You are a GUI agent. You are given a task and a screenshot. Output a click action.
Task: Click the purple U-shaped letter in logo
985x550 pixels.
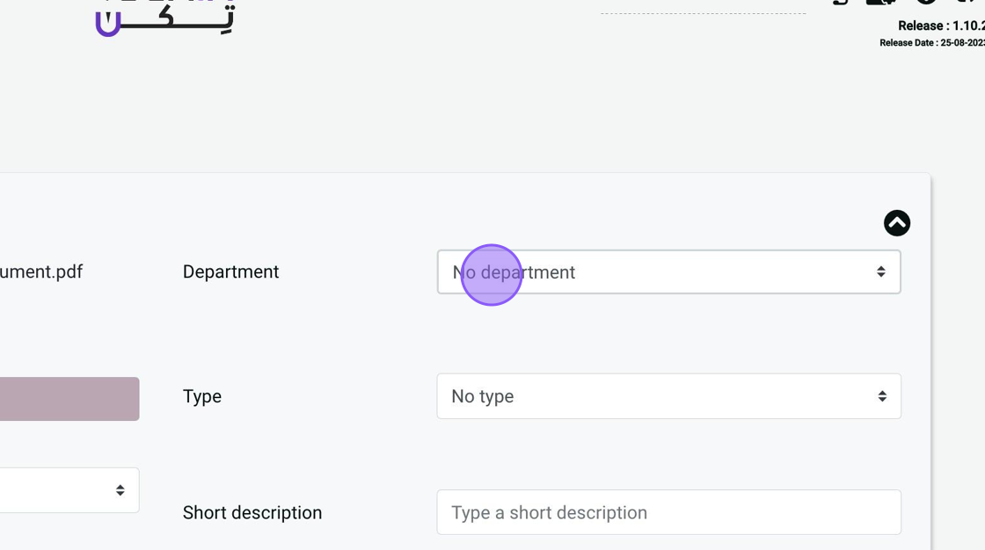[x=107, y=25]
